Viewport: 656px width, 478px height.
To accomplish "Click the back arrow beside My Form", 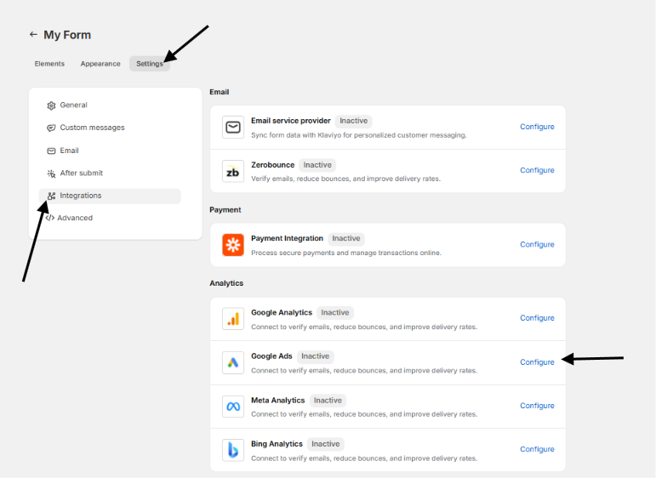I will (x=33, y=34).
